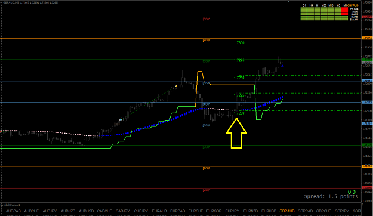Screen dimensions: 373x216
Task: Click the M1 timeframe column header
Action: 345,5
